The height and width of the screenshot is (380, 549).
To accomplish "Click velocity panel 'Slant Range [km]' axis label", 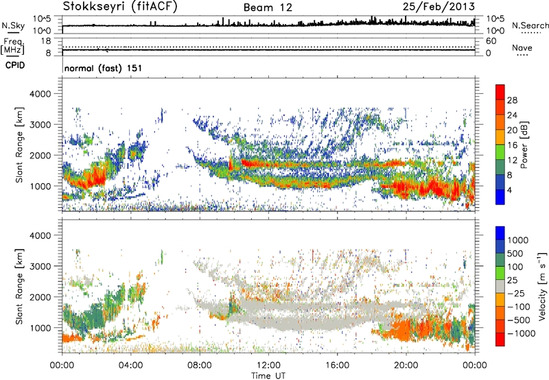I will pyautogui.click(x=19, y=286).
